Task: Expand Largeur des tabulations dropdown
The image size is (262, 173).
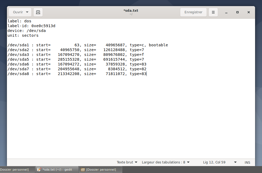Action: click(x=166, y=162)
